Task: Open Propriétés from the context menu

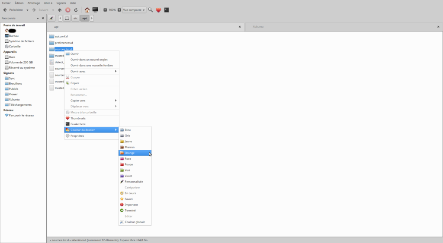Action: 92,136
